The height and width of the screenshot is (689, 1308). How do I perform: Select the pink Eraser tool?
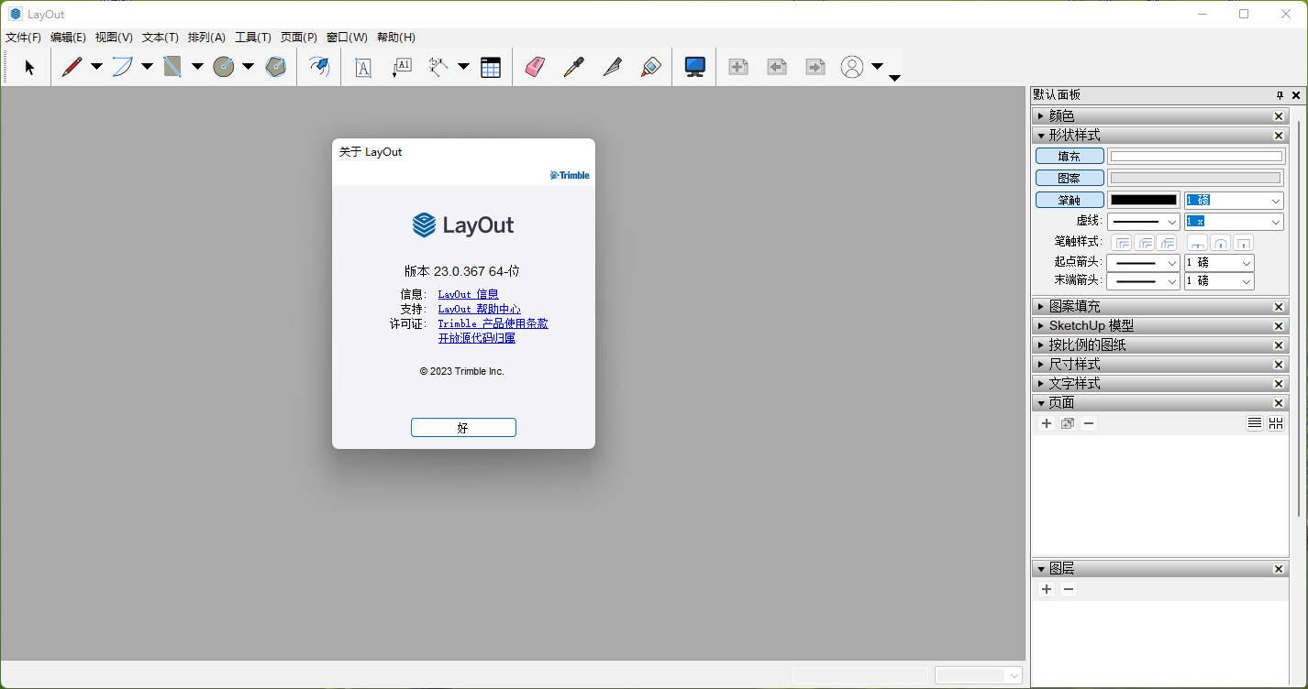[535, 67]
